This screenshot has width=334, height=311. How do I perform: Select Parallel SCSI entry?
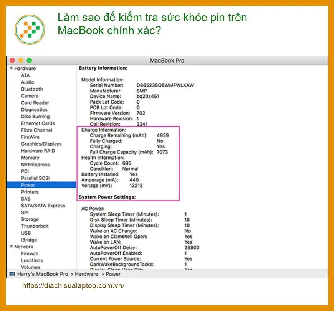[x=35, y=178]
